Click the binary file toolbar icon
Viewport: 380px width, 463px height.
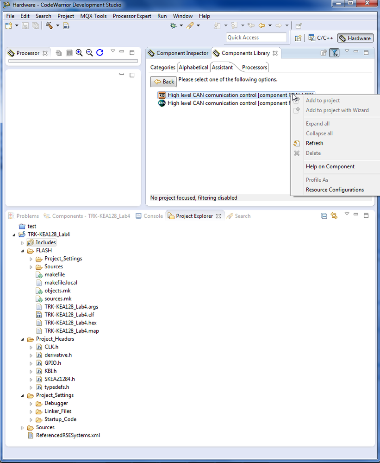66,25
